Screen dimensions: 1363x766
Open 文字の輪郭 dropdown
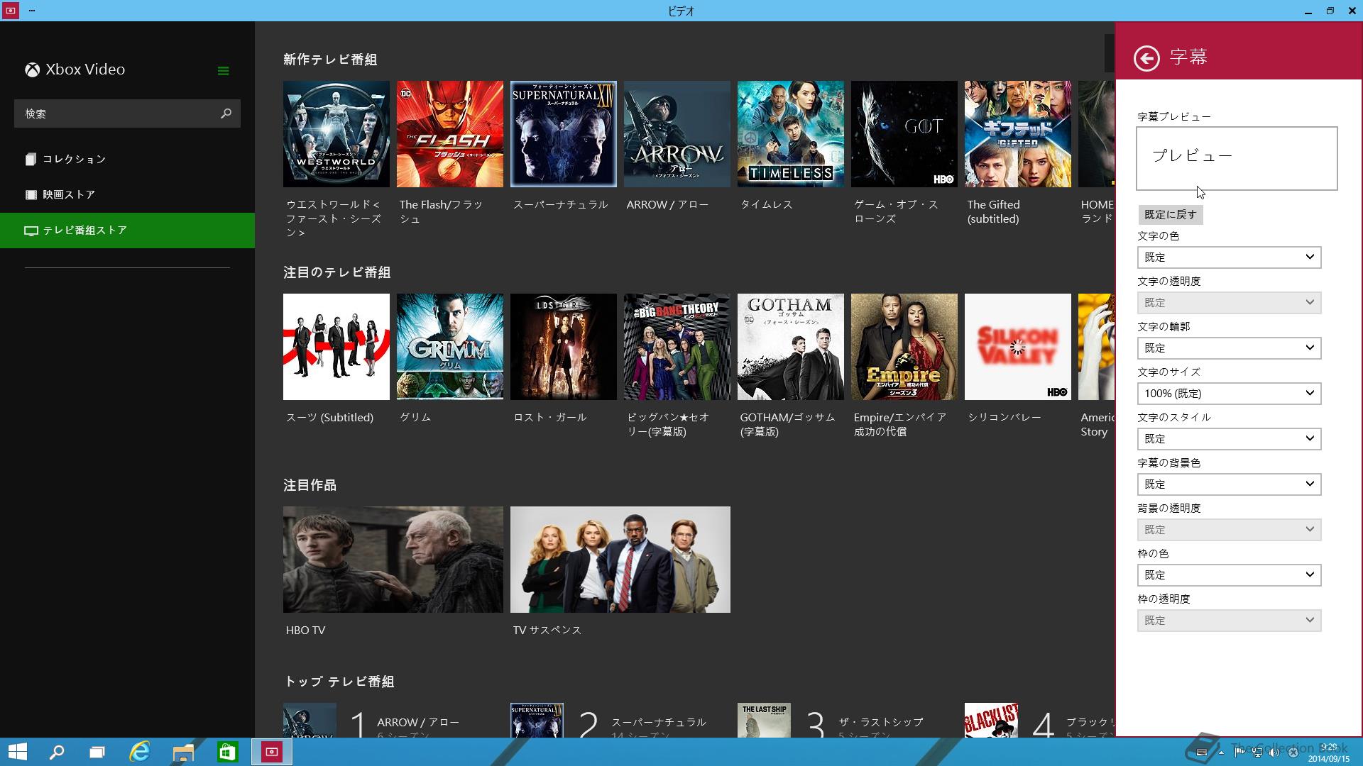click(1229, 348)
